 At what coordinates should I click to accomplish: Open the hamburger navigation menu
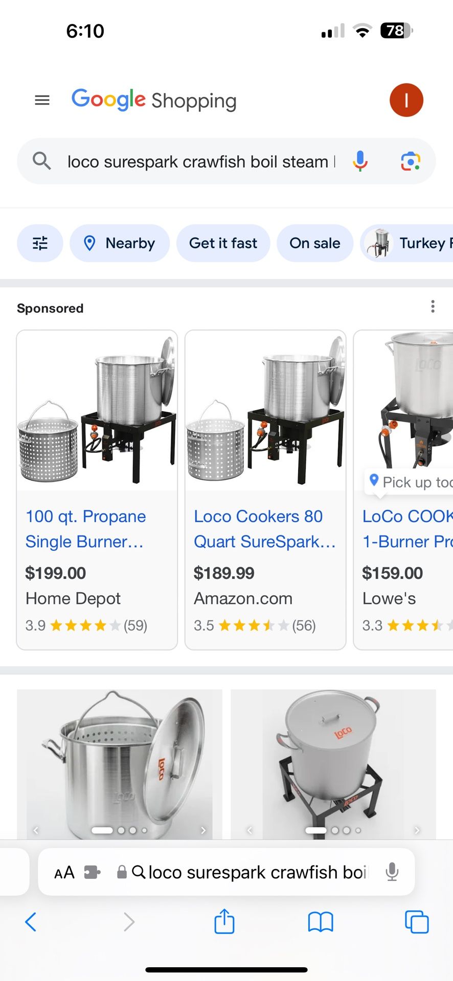pyautogui.click(x=42, y=100)
